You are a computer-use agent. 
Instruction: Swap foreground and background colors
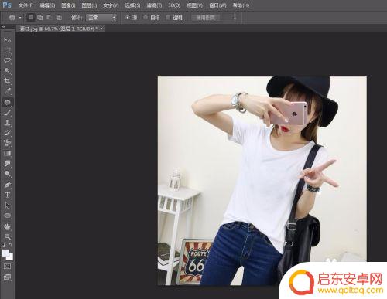click(x=10, y=245)
